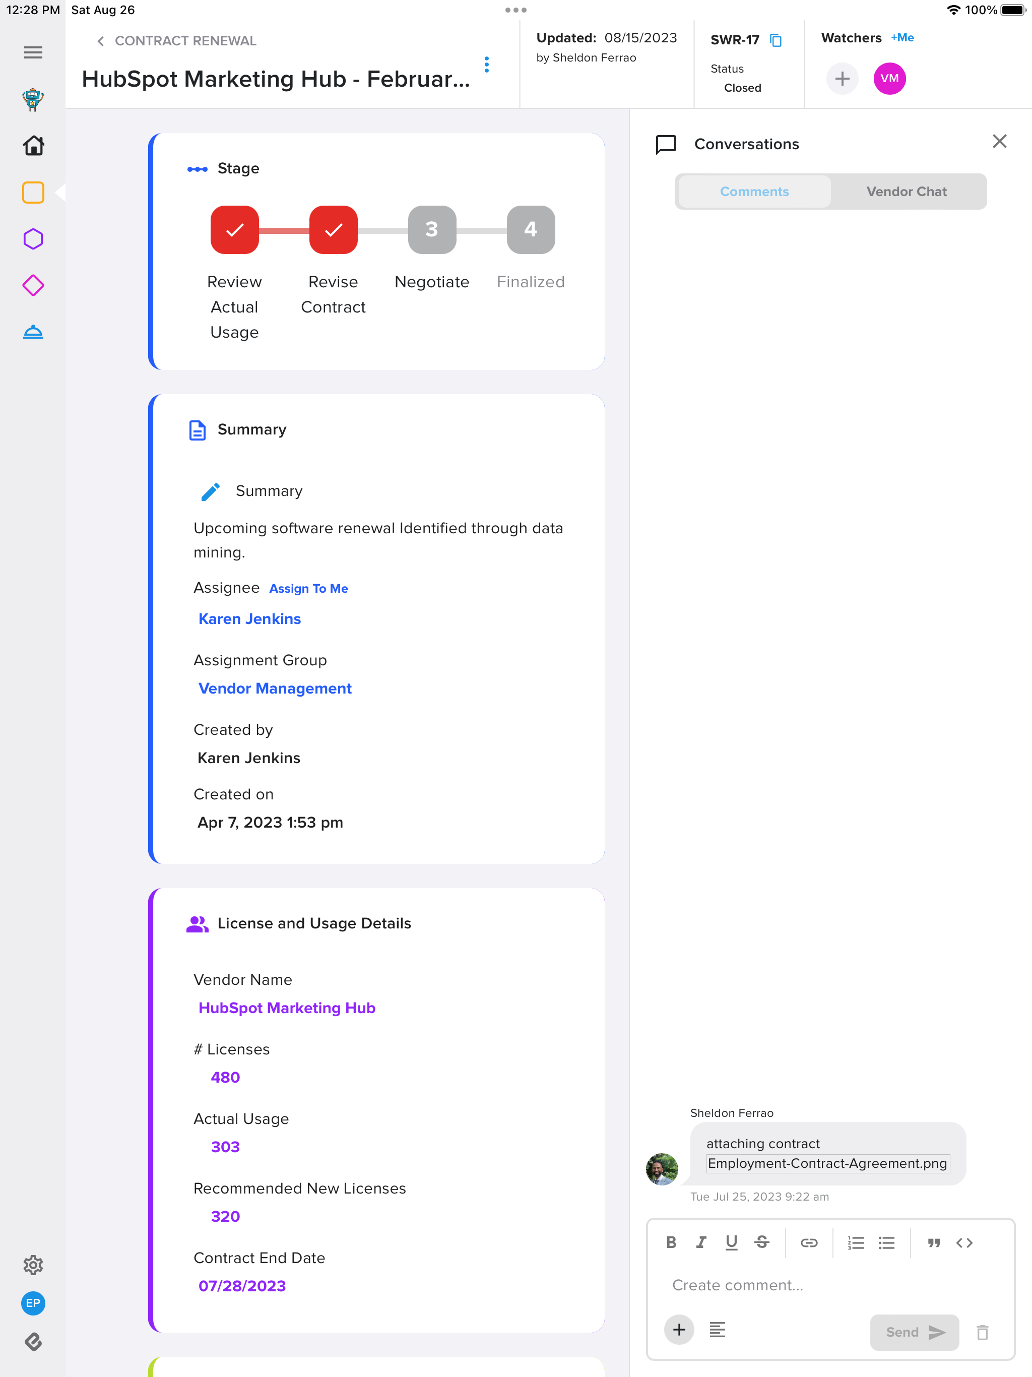
Task: Insert a link in the comment
Action: pyautogui.click(x=809, y=1242)
